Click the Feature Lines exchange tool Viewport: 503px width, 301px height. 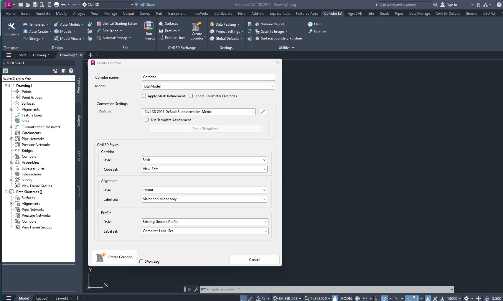pos(172,38)
